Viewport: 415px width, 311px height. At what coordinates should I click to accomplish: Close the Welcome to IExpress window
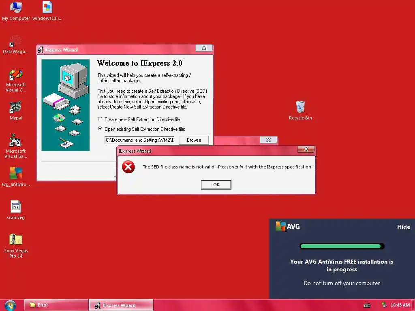tap(204, 48)
